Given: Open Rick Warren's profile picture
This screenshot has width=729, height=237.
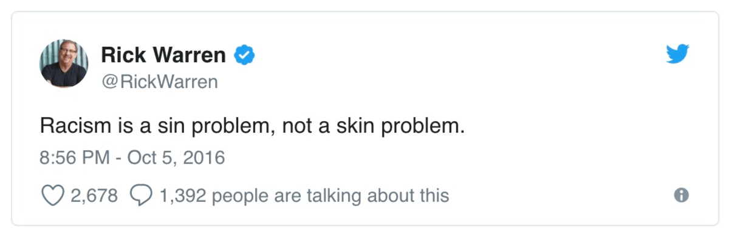Looking at the screenshot, I should point(64,64).
